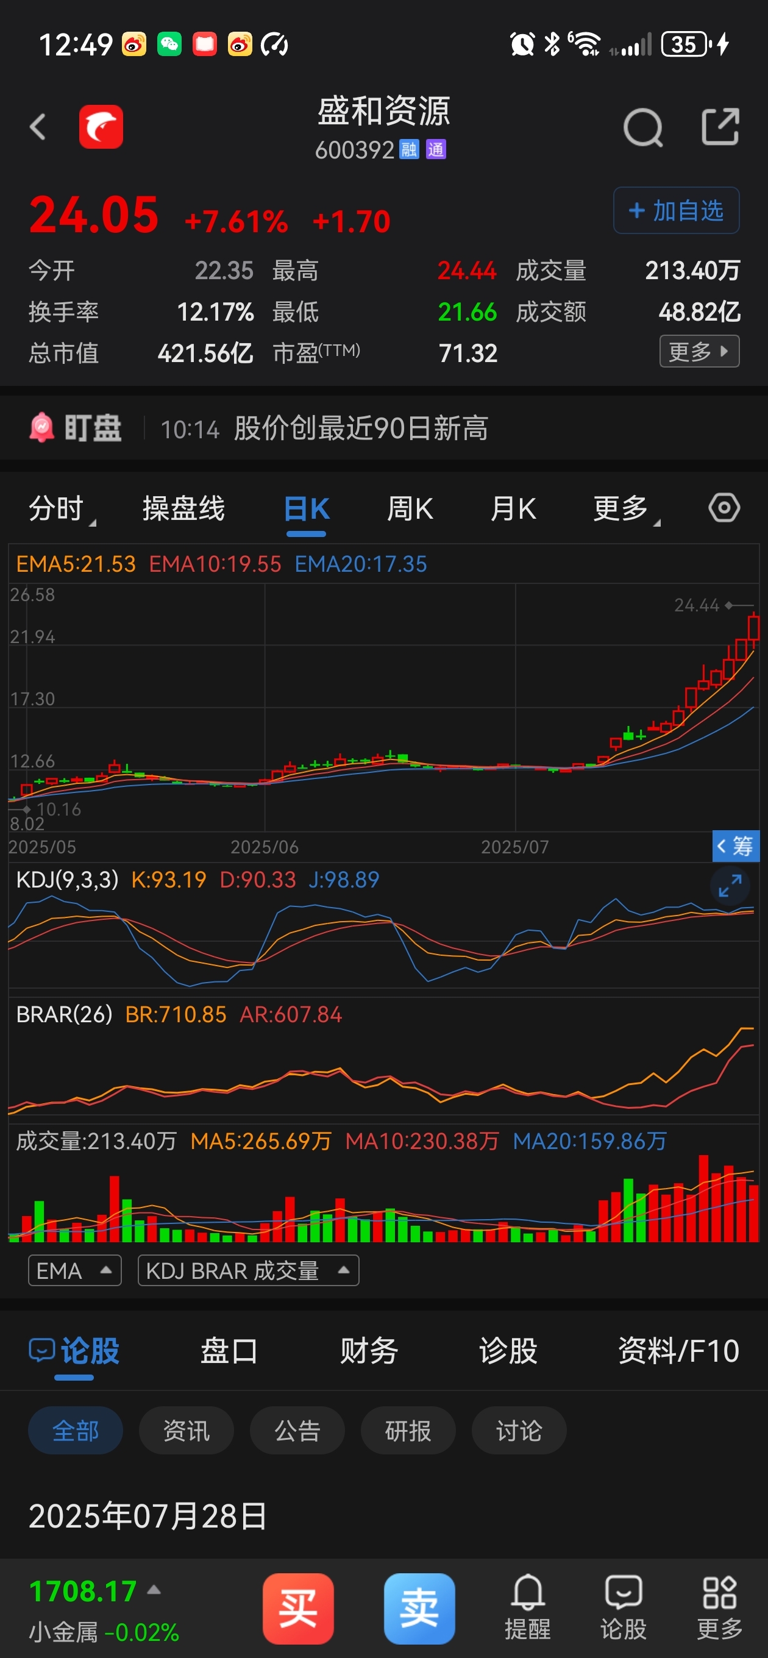
Task: Switch to the 盘口 tab
Action: (x=229, y=1351)
